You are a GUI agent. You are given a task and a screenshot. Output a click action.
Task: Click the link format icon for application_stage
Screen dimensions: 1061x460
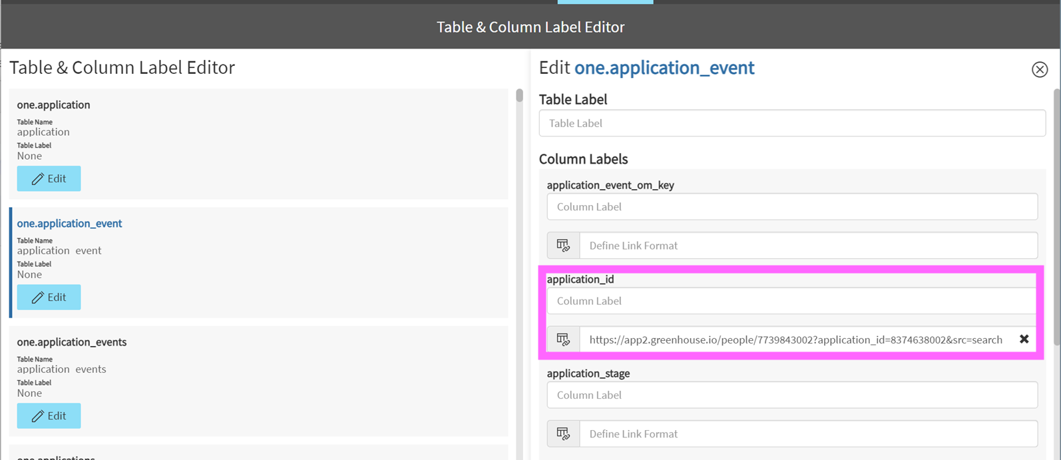[x=563, y=434]
